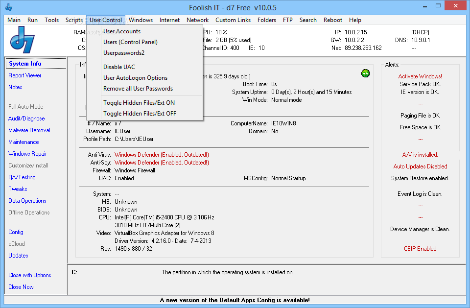Click System Restore enabled alert
Viewport: 470px width, 308px height.
point(420,178)
